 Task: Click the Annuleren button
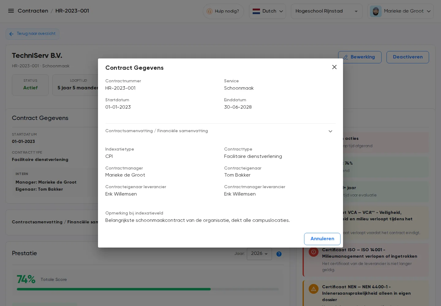(x=322, y=239)
